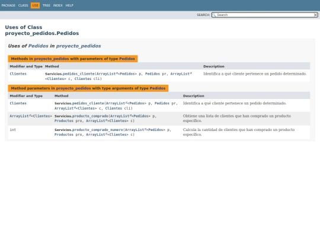Click Pedidos in 'parameters of type' caption
This screenshot has height=240, width=320.
coord(127,59)
